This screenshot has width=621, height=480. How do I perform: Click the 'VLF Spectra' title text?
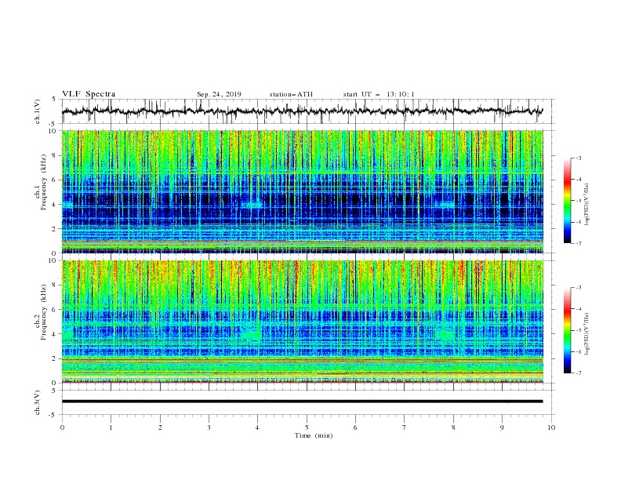89,94
